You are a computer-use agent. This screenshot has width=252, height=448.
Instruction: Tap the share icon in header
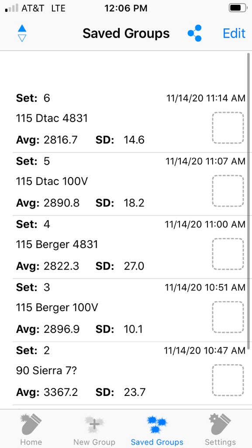pyautogui.click(x=194, y=33)
